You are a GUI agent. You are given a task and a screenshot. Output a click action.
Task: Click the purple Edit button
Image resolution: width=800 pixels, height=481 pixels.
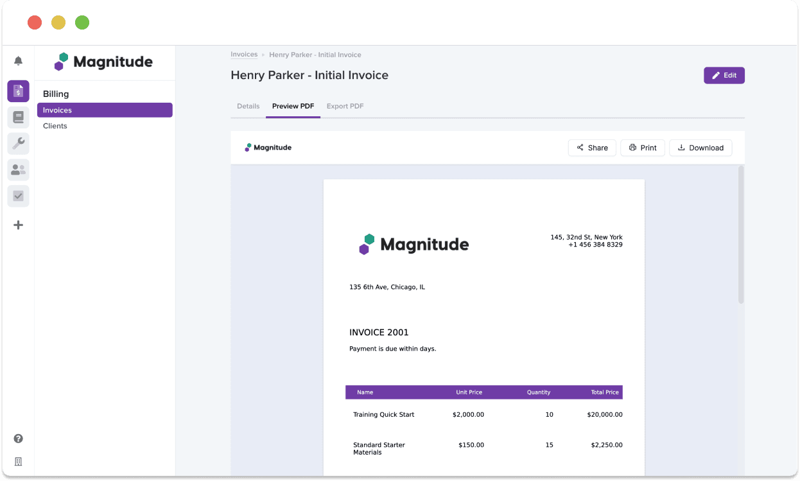point(724,75)
